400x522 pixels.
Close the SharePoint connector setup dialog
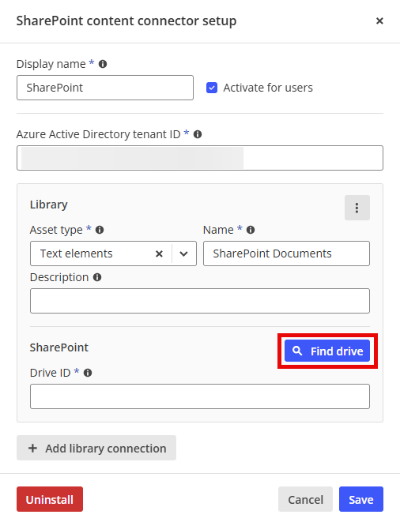point(379,21)
